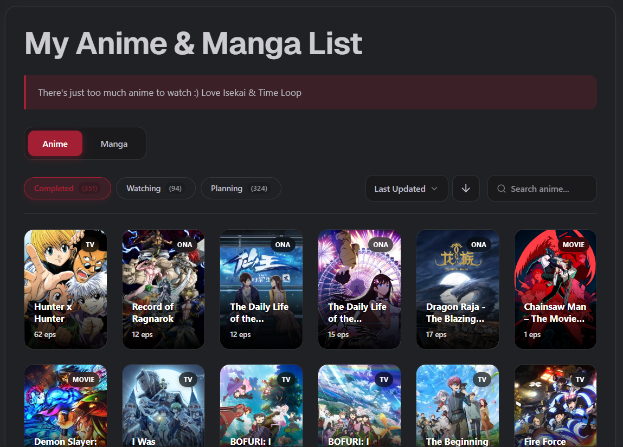Click the 'My Anime & Manga List' heading
The width and height of the screenshot is (623, 447).
coord(194,44)
